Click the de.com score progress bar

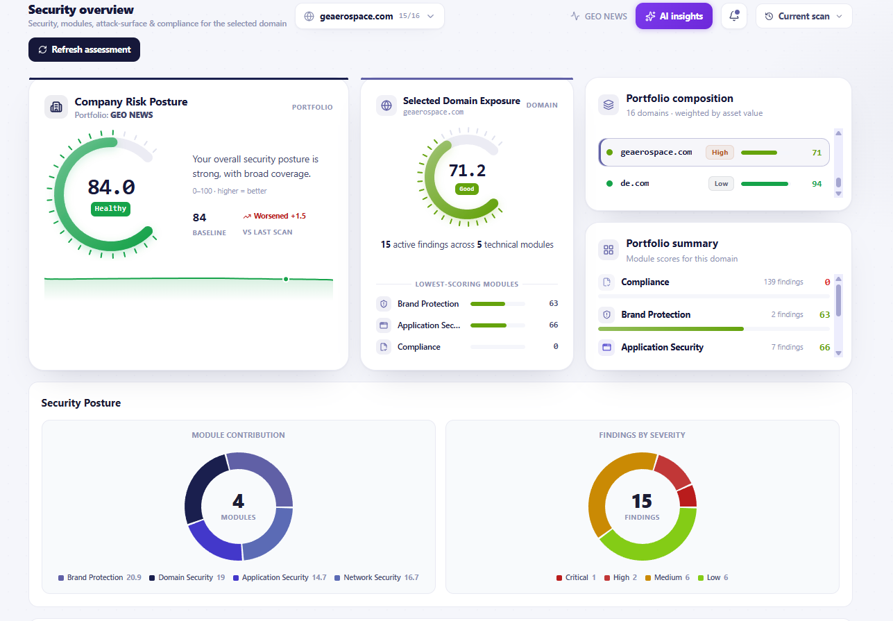point(765,184)
